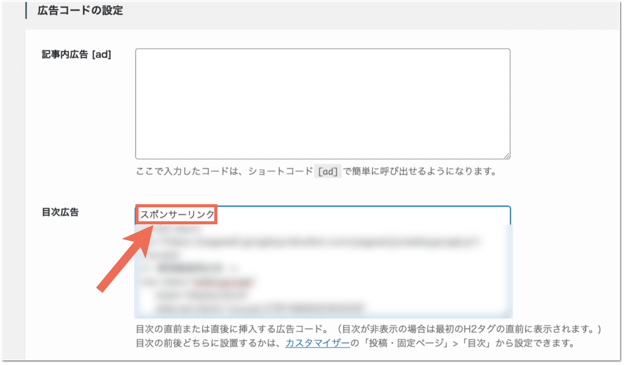Click the [ad] shortcode tag in description

pyautogui.click(x=328, y=171)
